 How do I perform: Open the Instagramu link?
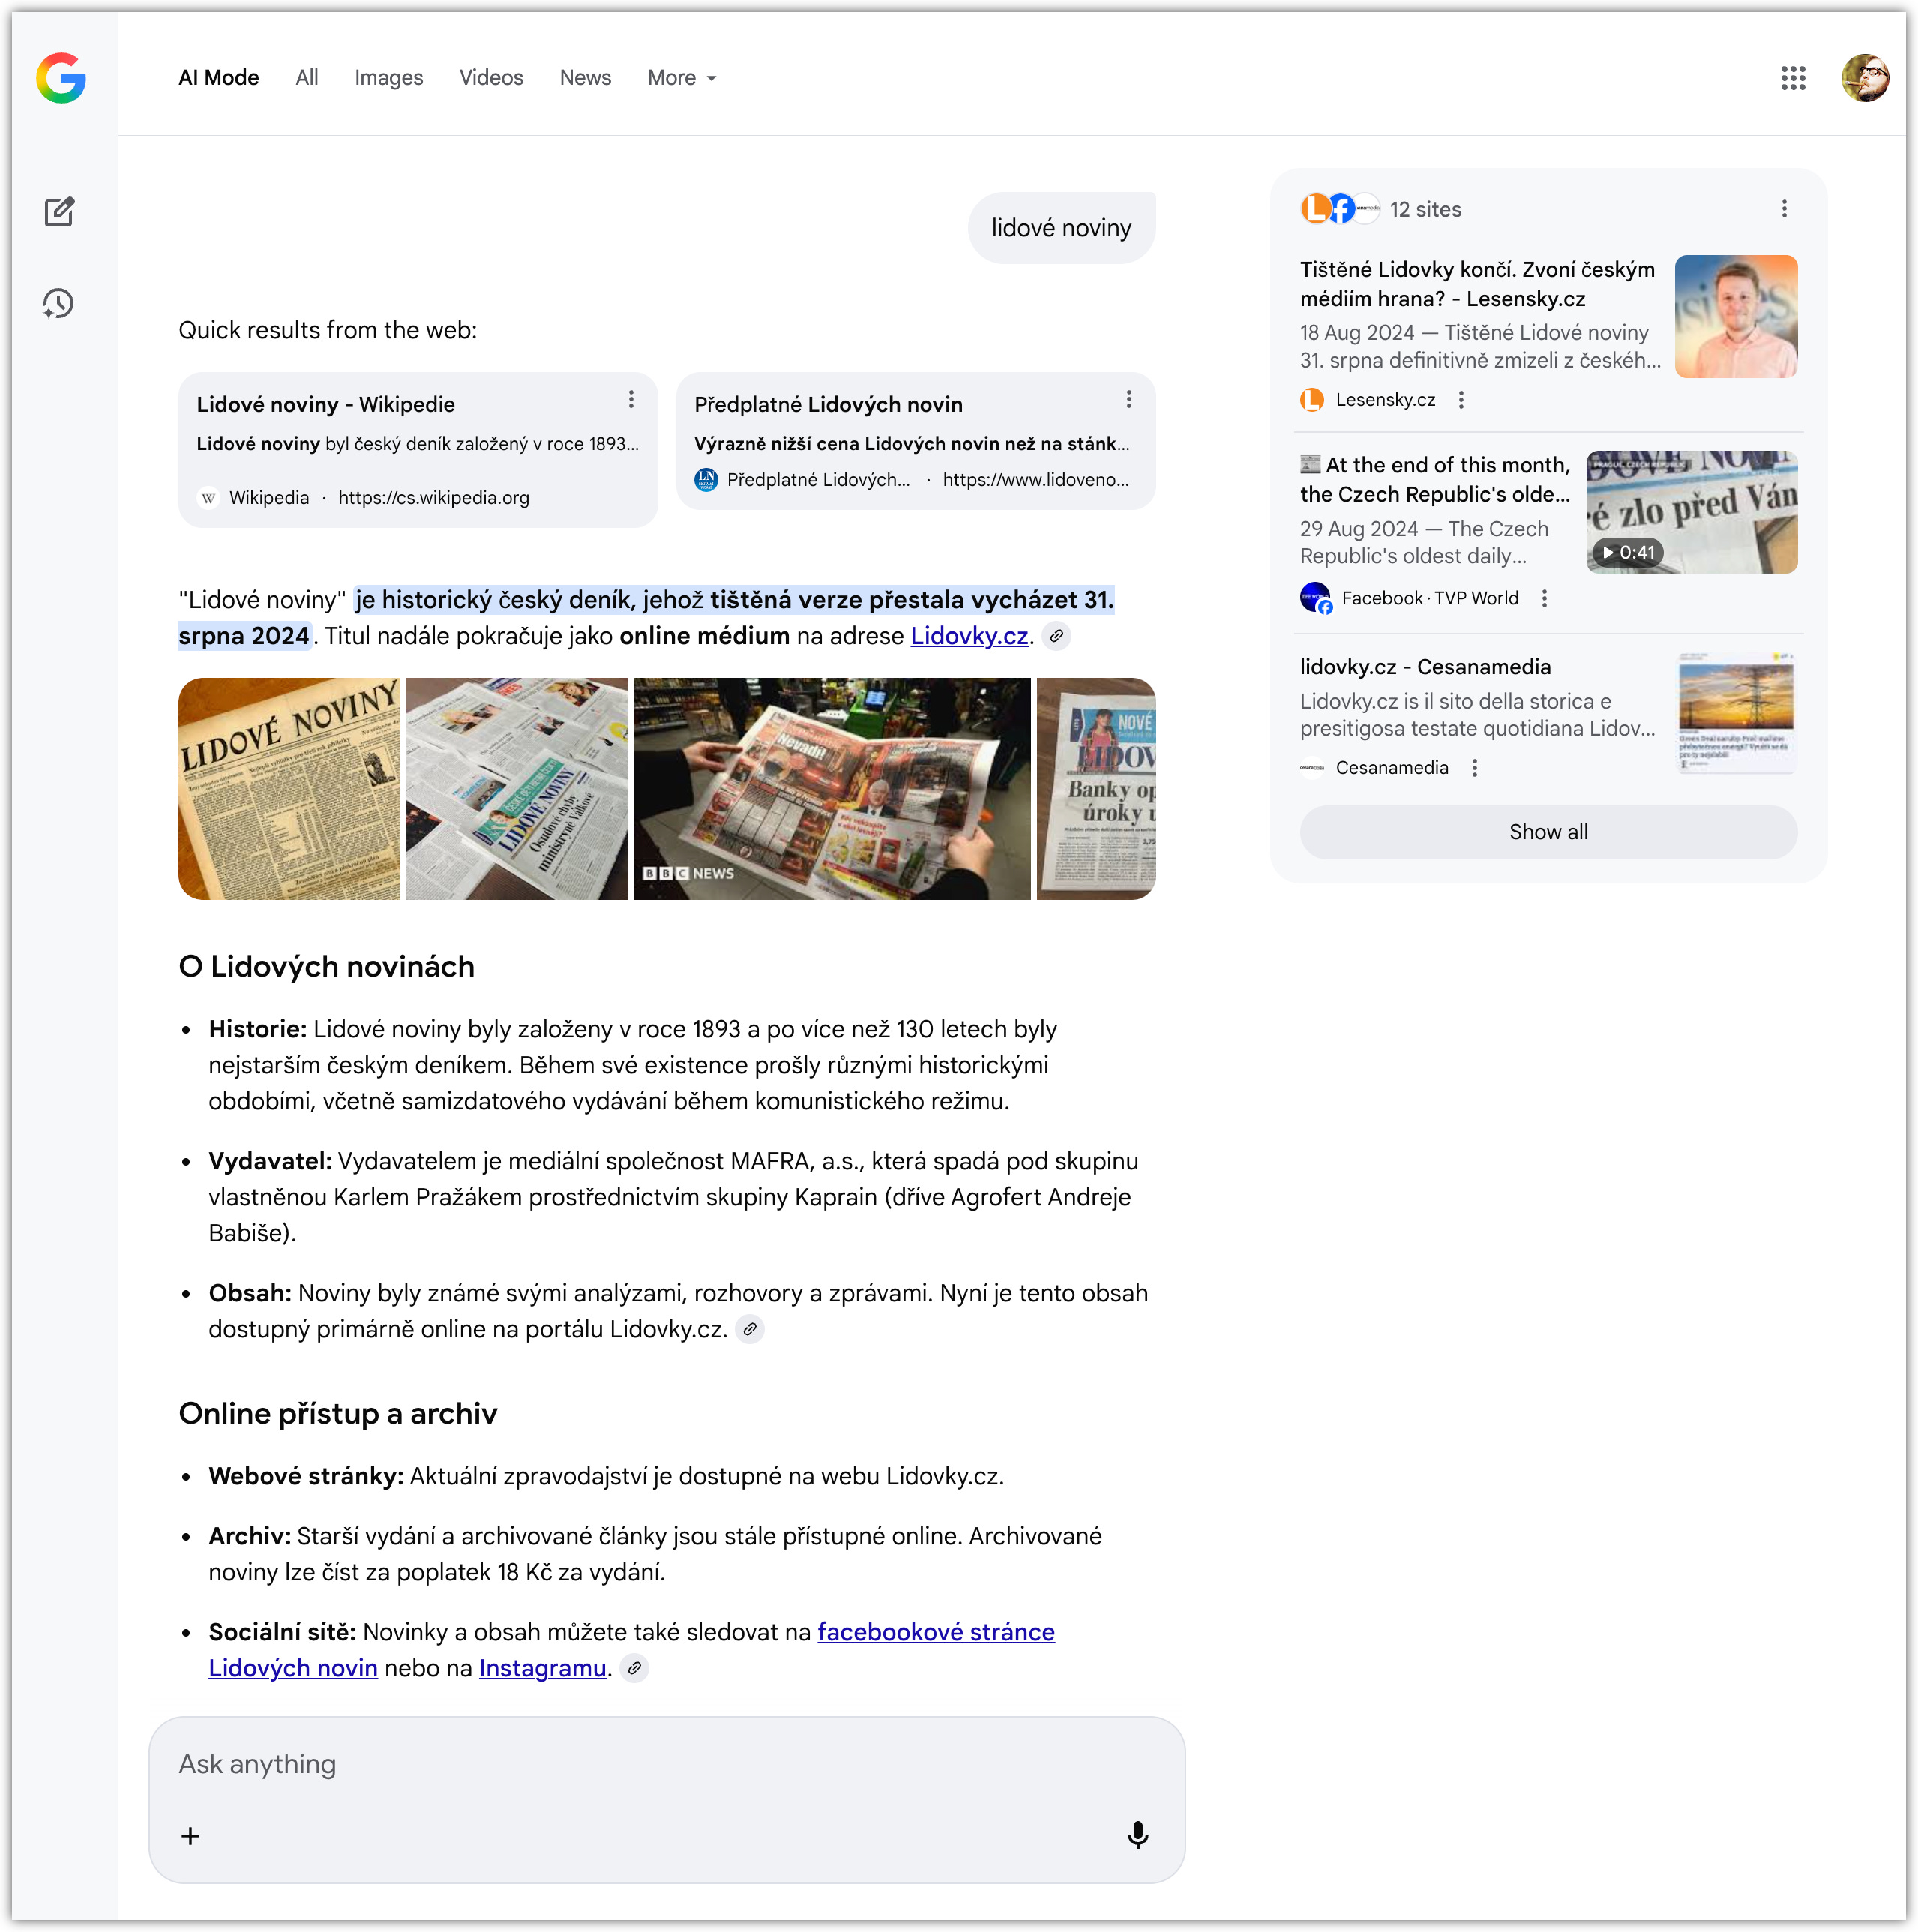pos(542,1668)
